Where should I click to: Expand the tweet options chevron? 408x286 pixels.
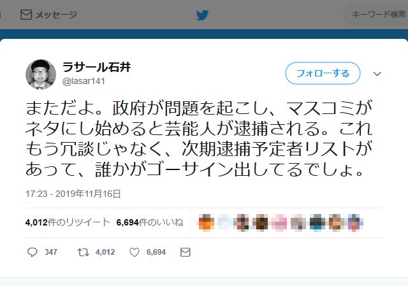(377, 74)
